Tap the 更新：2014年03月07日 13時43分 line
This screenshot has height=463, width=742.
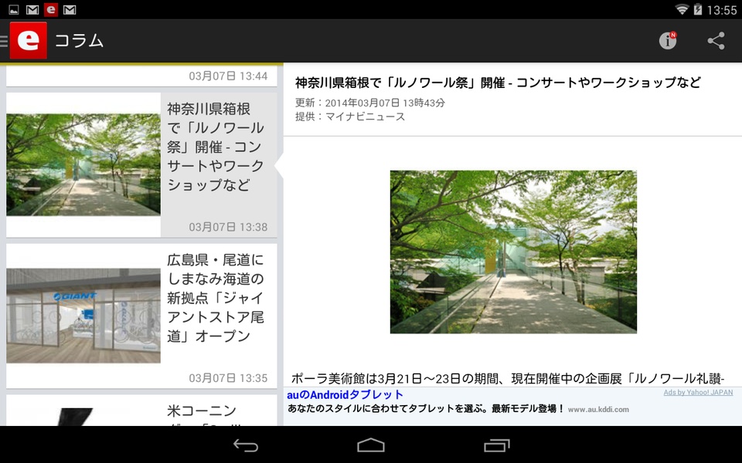click(x=370, y=103)
